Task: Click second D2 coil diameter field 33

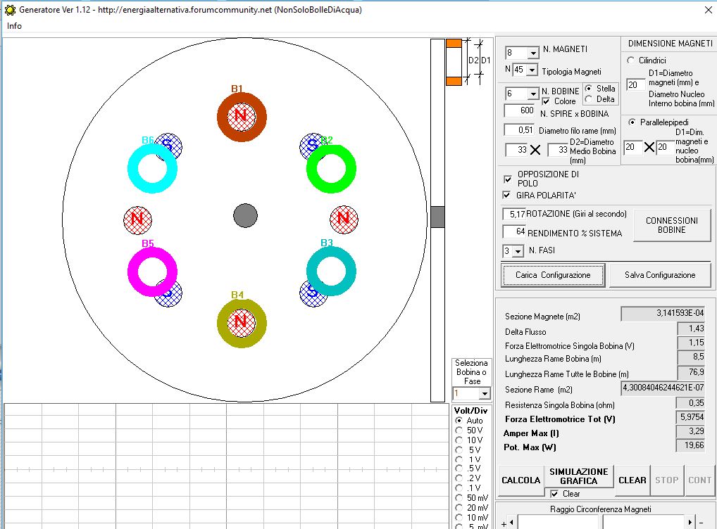Action: click(558, 149)
